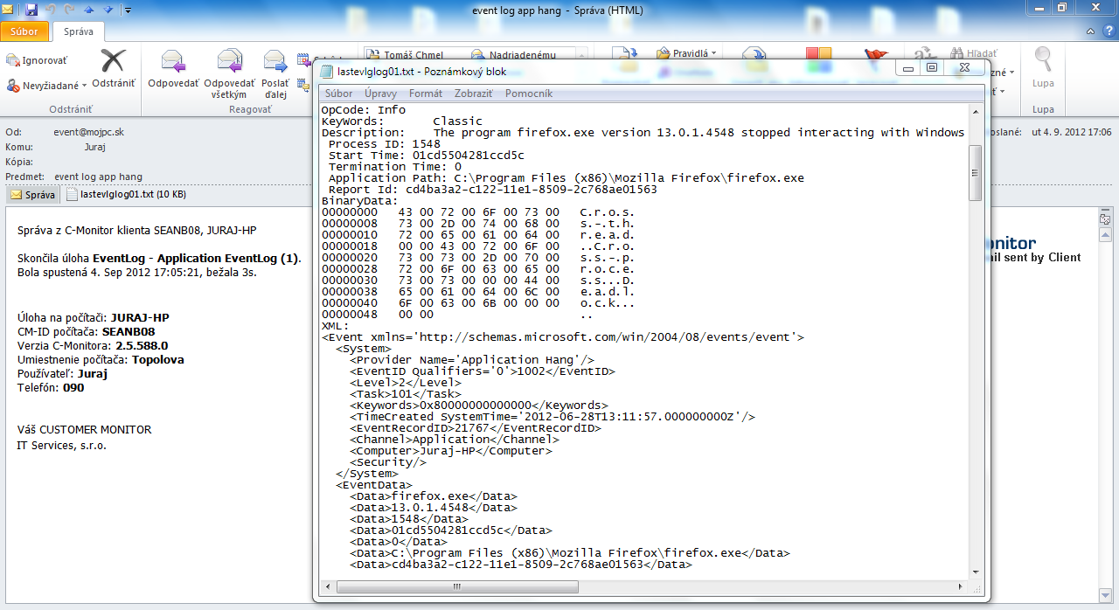Click the Outlook envelope icon in title bar
The width and height of the screenshot is (1119, 610).
coord(9,9)
